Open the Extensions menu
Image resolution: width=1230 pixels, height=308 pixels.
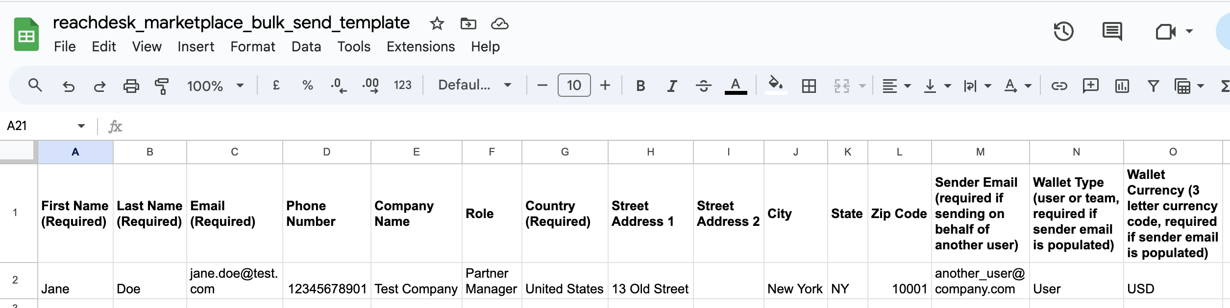[x=420, y=47]
